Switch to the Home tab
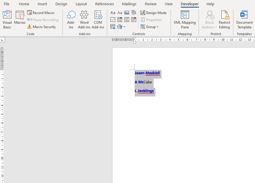This screenshot has width=255, height=183. click(x=24, y=4)
